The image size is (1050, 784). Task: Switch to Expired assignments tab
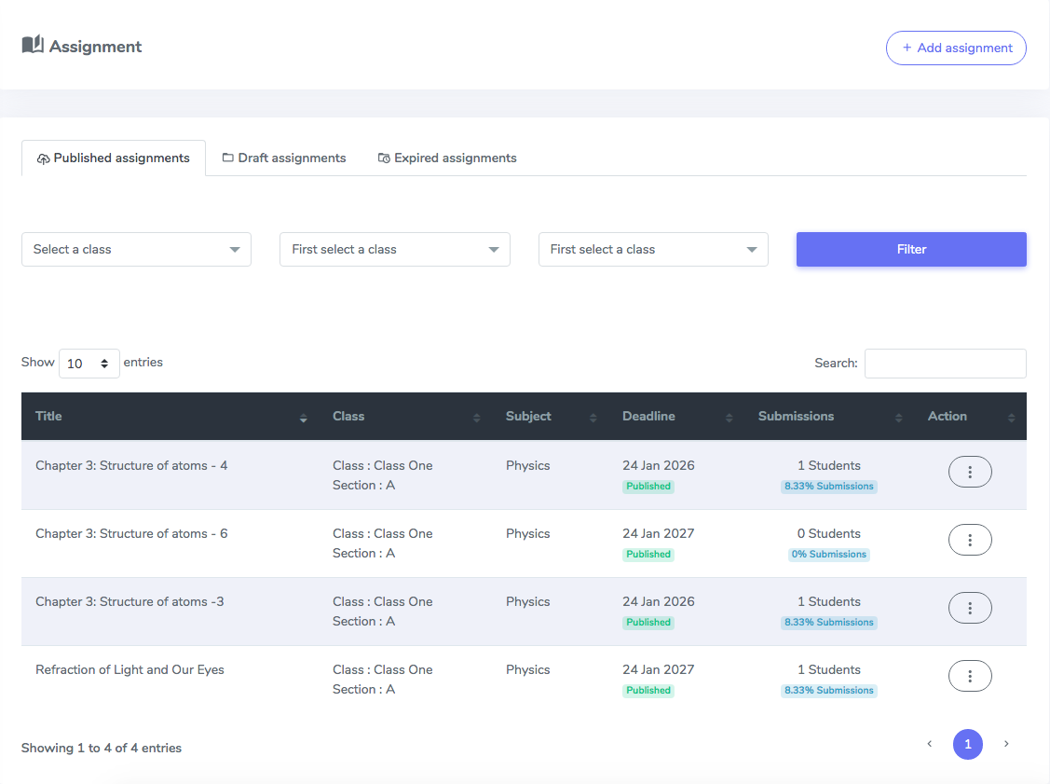[x=447, y=158]
